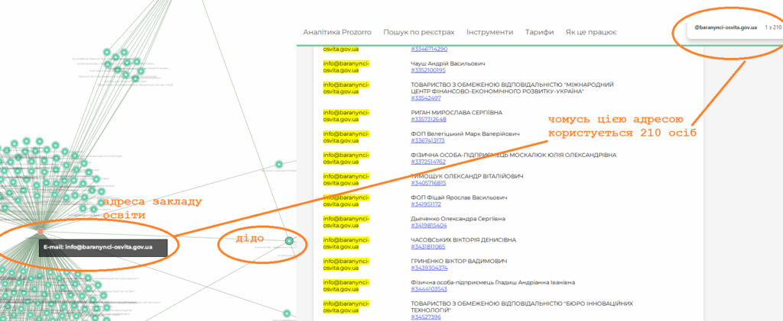
Task: Click the search box showing @baranynci-osvita.gov.ua
Action: tap(725, 27)
